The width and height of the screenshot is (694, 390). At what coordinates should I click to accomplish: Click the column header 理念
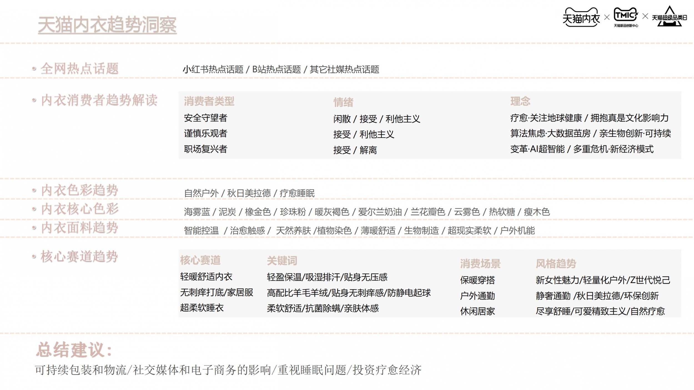pyautogui.click(x=520, y=101)
